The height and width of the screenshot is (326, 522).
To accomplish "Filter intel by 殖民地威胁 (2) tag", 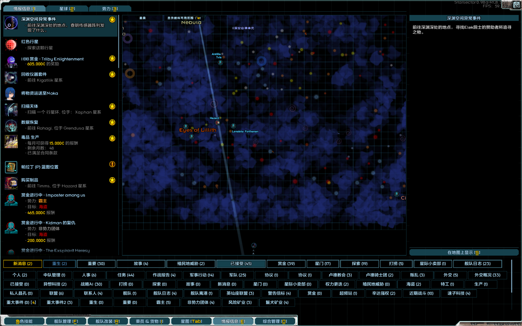I will point(191,264).
